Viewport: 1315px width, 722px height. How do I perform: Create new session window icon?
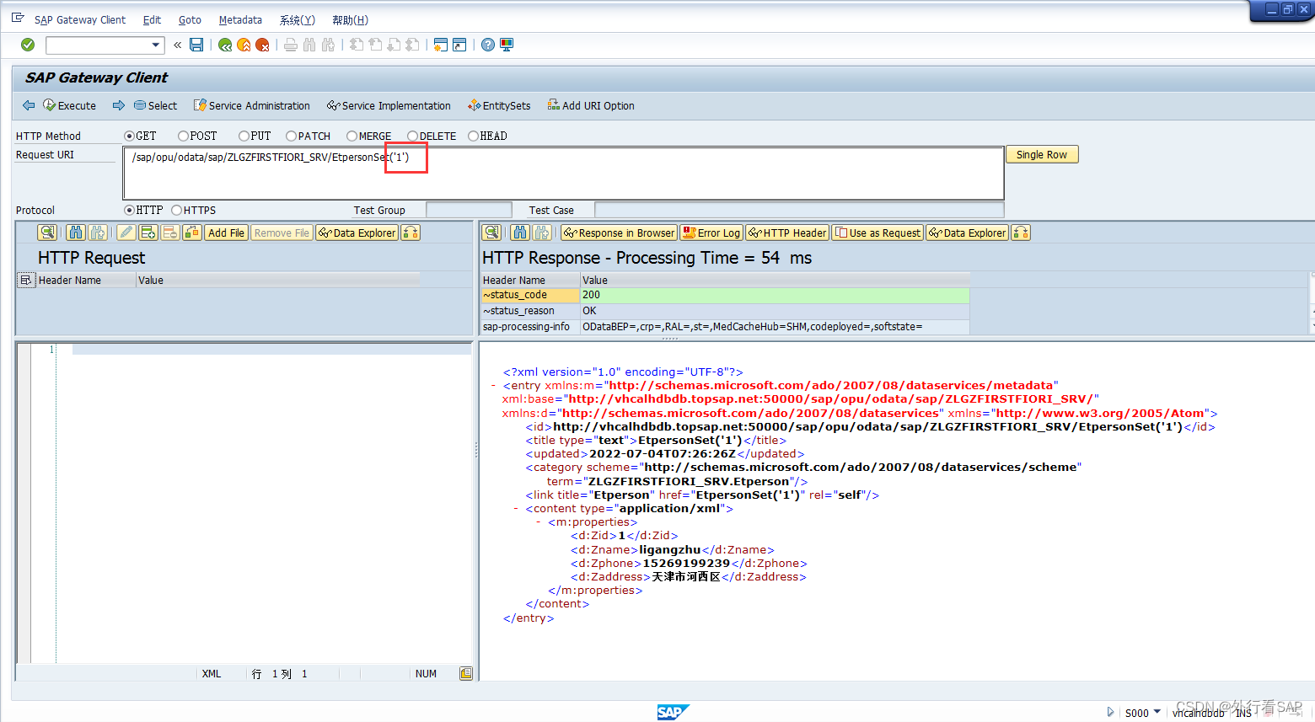click(x=440, y=45)
